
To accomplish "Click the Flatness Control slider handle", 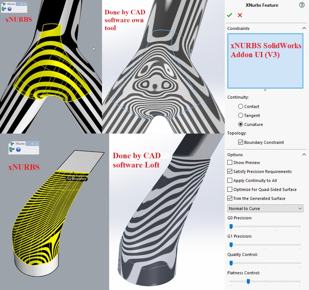I will click(248, 281).
